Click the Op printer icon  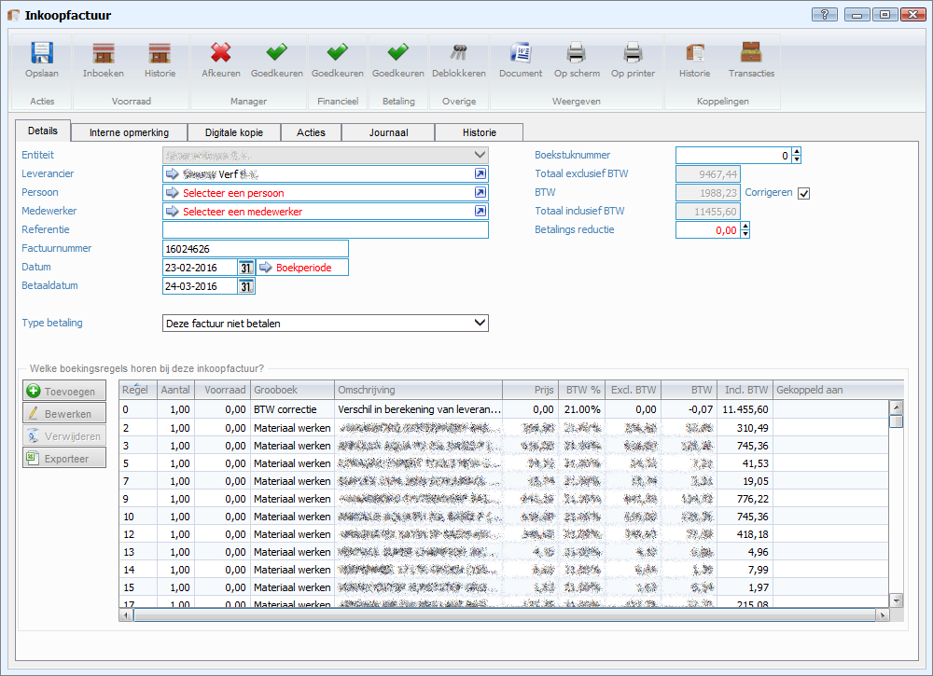(x=633, y=53)
